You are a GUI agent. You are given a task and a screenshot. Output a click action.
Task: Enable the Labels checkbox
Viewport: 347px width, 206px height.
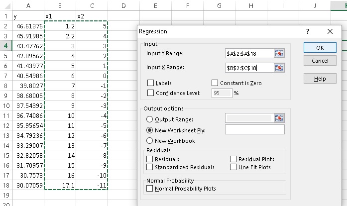point(151,83)
